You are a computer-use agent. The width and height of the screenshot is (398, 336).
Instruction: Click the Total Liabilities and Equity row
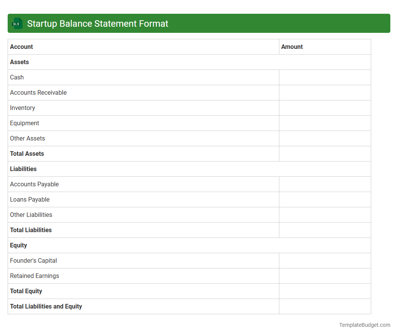46,306
